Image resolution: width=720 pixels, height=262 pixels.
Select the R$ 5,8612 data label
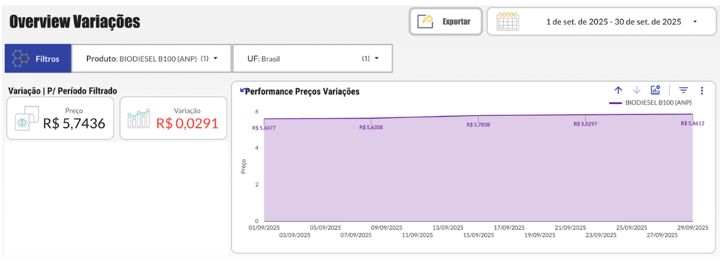pyautogui.click(x=693, y=124)
